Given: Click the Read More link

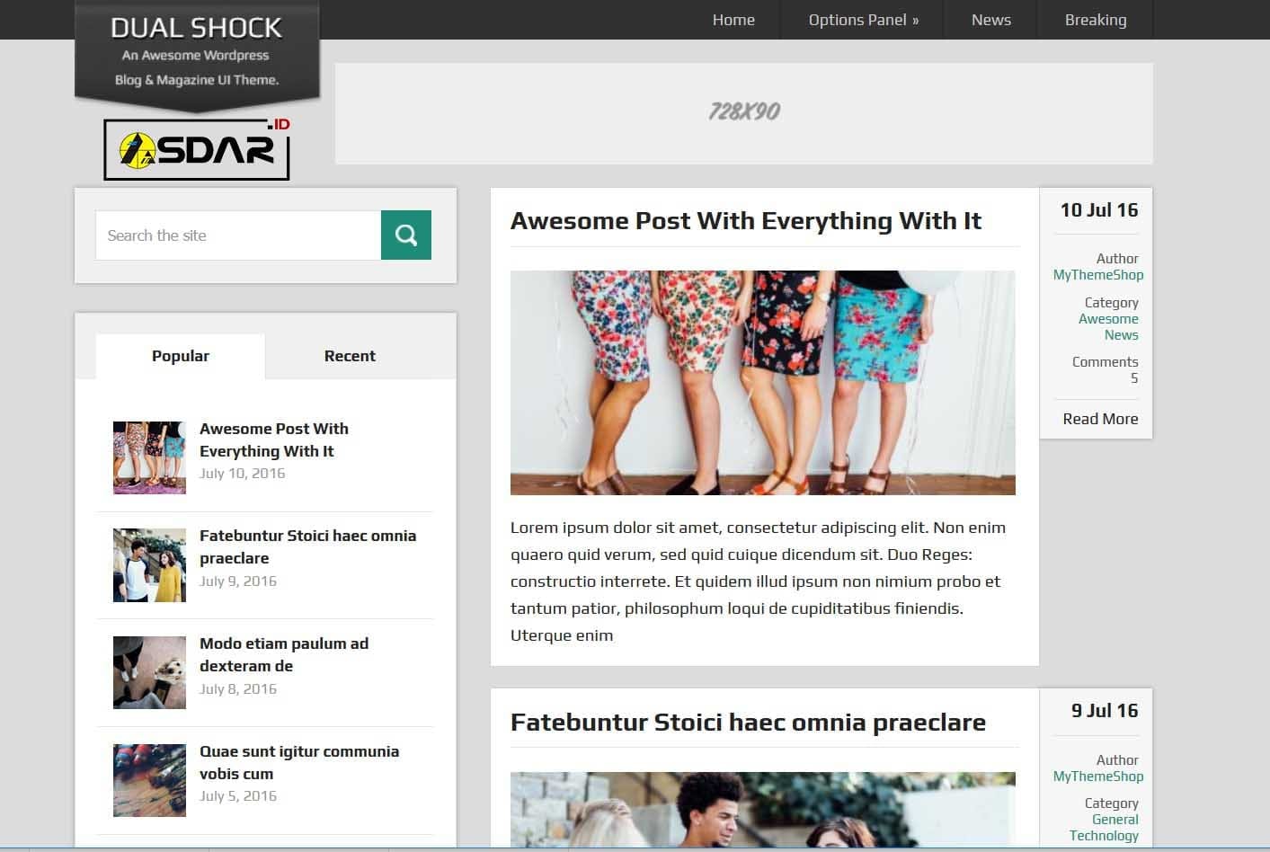Looking at the screenshot, I should click(x=1100, y=419).
